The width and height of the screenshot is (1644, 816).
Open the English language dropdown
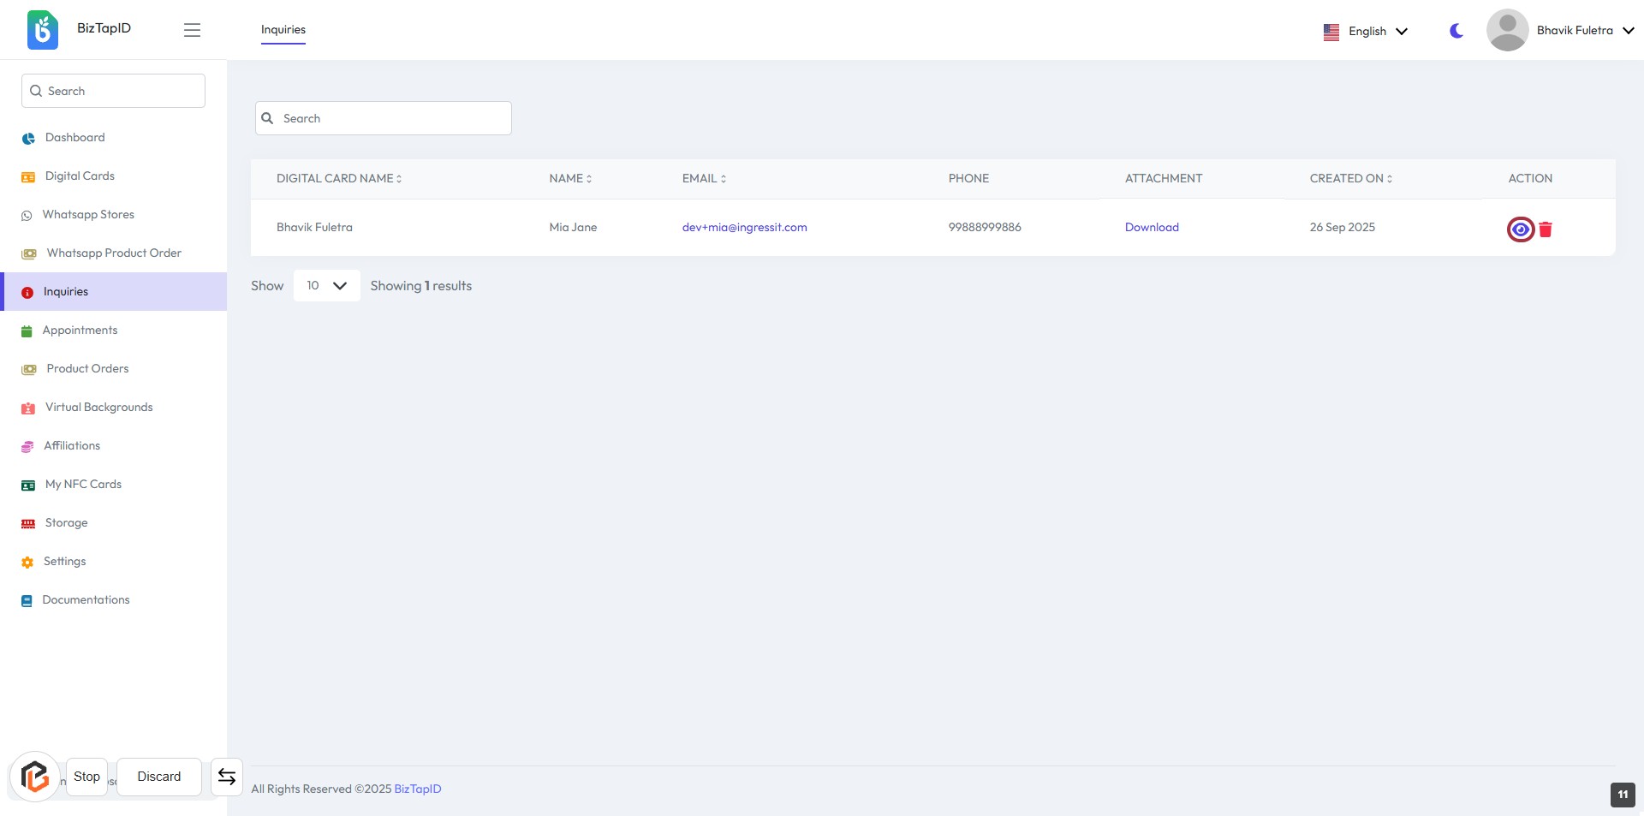click(x=1367, y=32)
